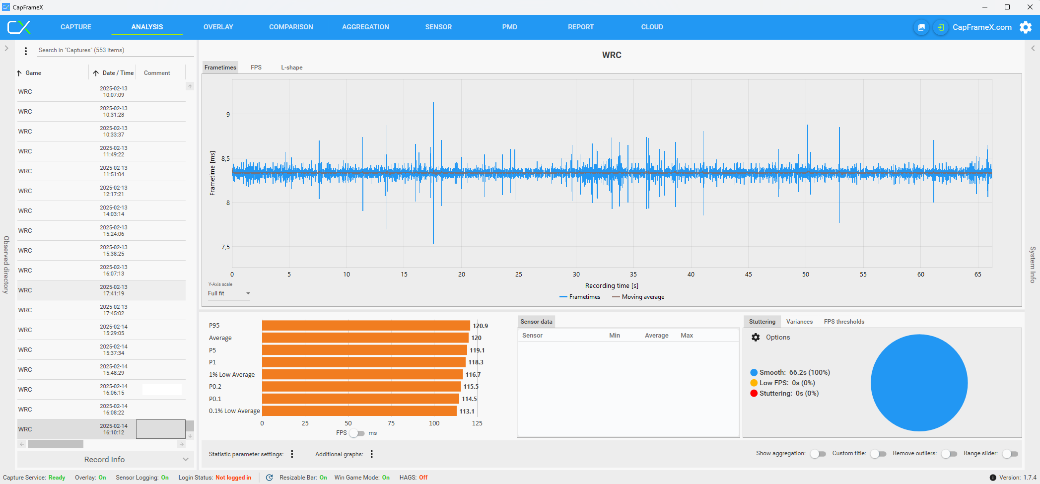
Task: Open Additional graphs three-dot menu
Action: click(x=371, y=454)
